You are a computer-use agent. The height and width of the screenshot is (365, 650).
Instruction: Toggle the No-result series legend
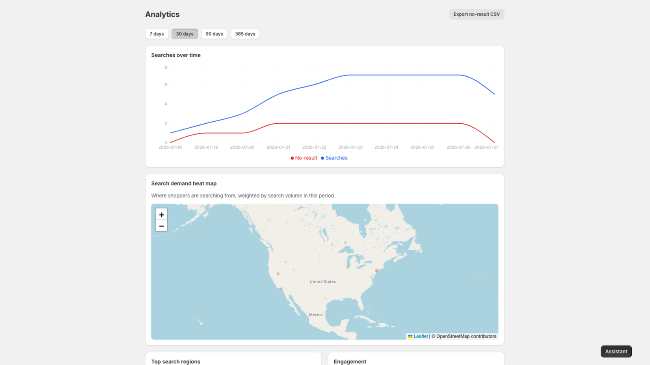304,158
